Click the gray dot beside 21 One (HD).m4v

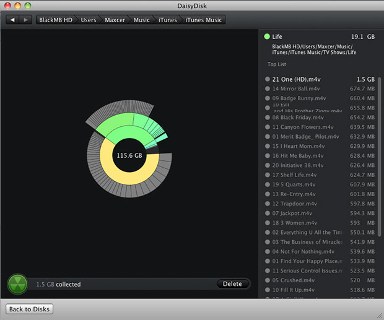point(268,79)
